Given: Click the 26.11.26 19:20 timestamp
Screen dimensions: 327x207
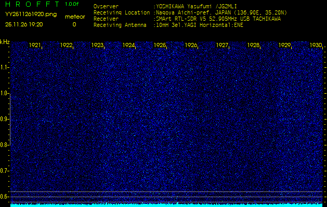Looking at the screenshot, I should [x=24, y=24].
